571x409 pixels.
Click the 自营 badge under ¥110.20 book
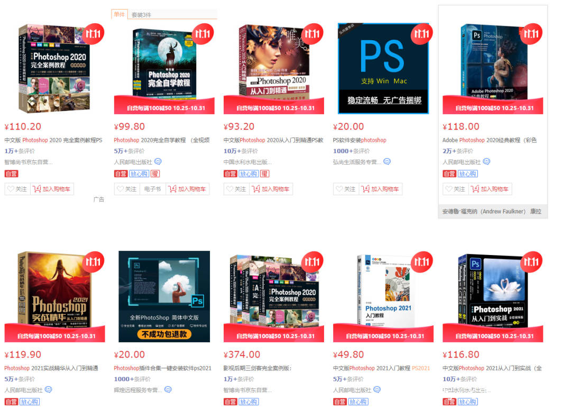pyautogui.click(x=11, y=174)
